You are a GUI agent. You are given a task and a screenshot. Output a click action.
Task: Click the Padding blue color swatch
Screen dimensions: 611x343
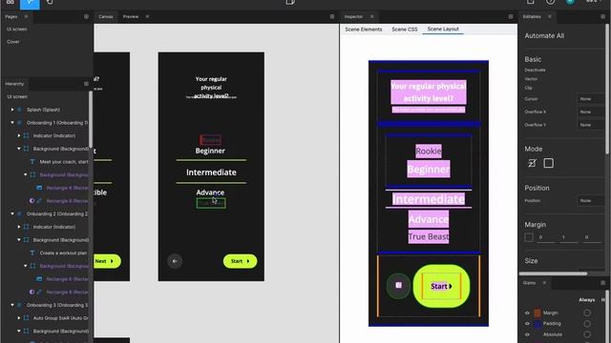[x=537, y=324]
